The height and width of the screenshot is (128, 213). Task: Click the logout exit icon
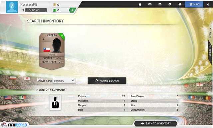208,4
